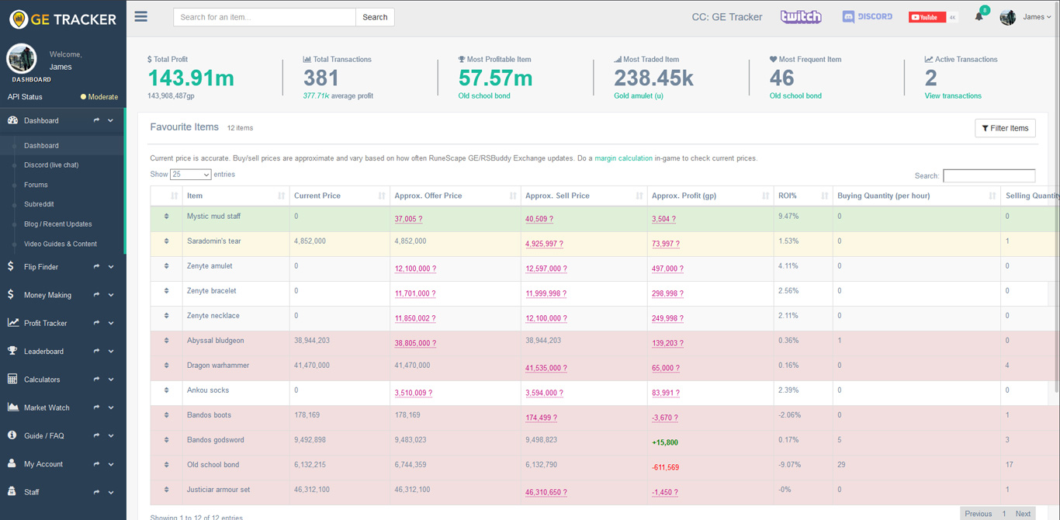
Task: Click the reorder handle for Mystic mud staff
Action: [166, 217]
